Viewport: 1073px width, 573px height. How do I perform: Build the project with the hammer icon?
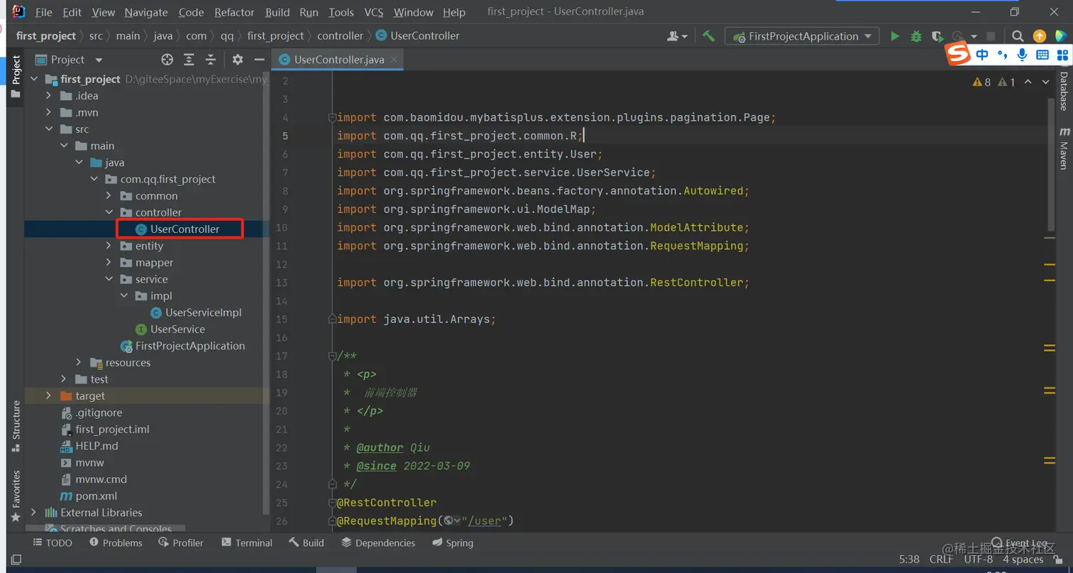[708, 36]
